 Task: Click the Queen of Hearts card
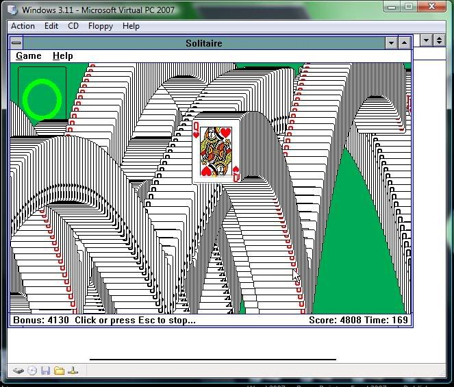click(216, 151)
